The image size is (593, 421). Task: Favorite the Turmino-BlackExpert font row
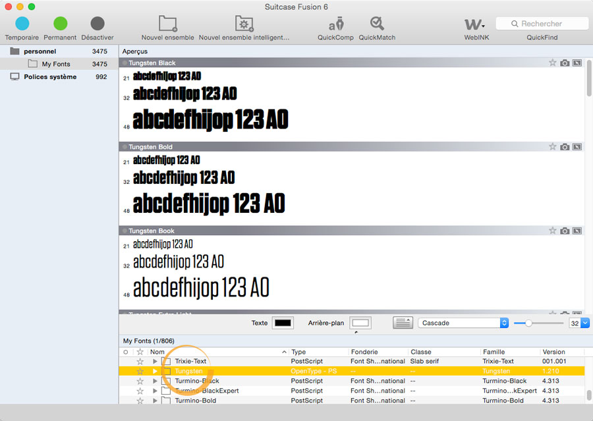140,391
